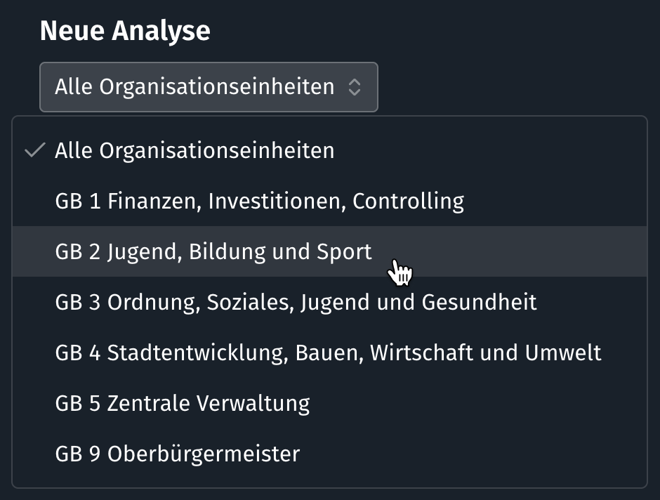Click the Neue Analyse heading
This screenshot has height=500, width=660.
pos(125,31)
